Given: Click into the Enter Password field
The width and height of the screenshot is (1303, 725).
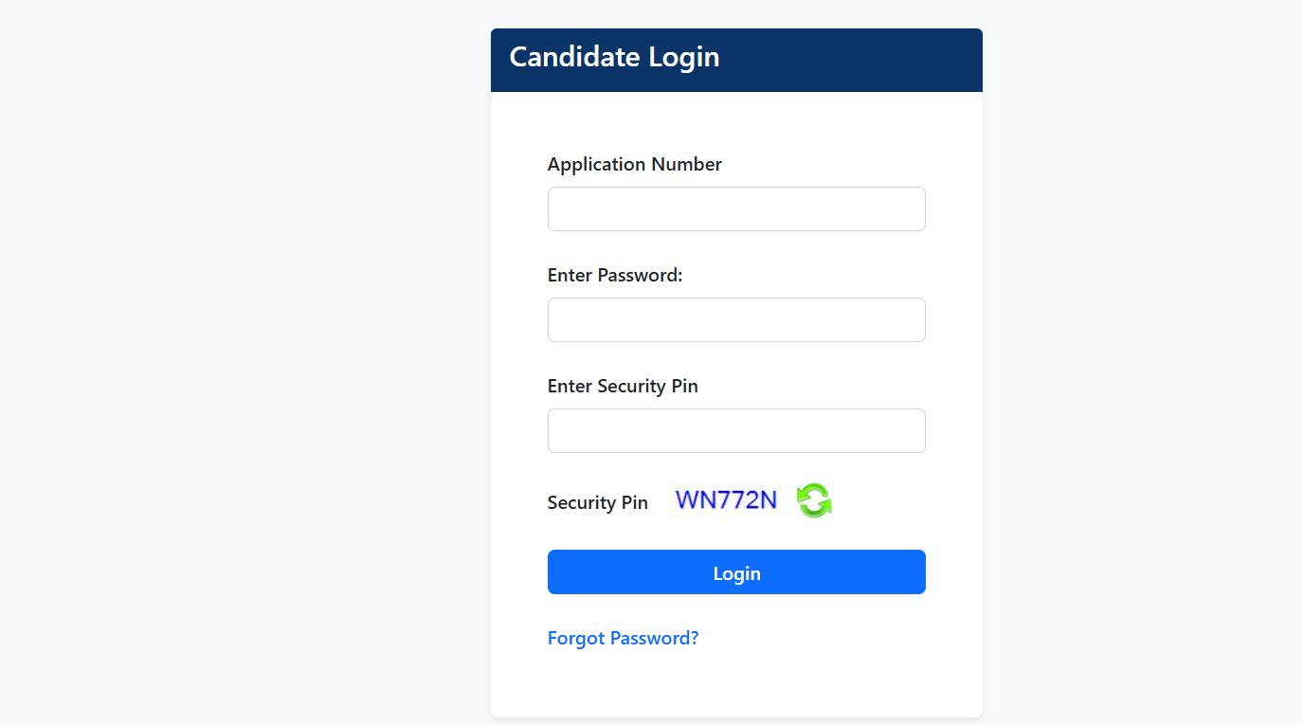Looking at the screenshot, I should tap(736, 319).
